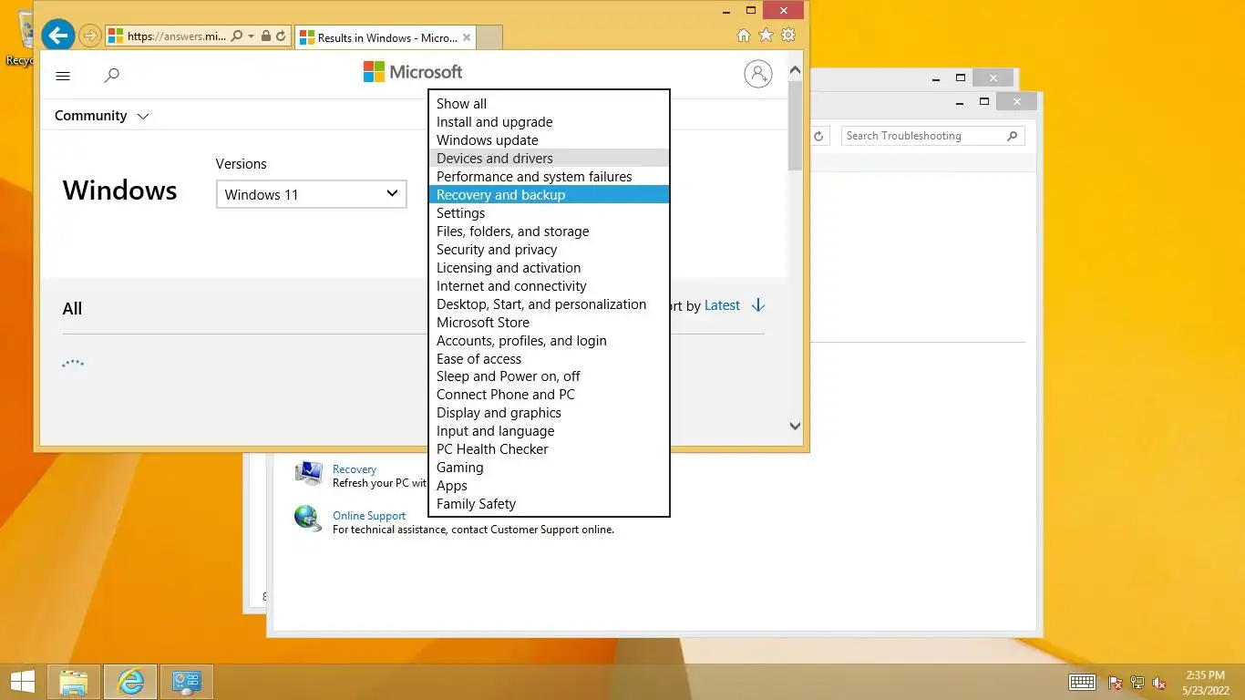Choose Microsoft Store topic
Image resolution: width=1245 pixels, height=700 pixels.
pyautogui.click(x=549, y=323)
